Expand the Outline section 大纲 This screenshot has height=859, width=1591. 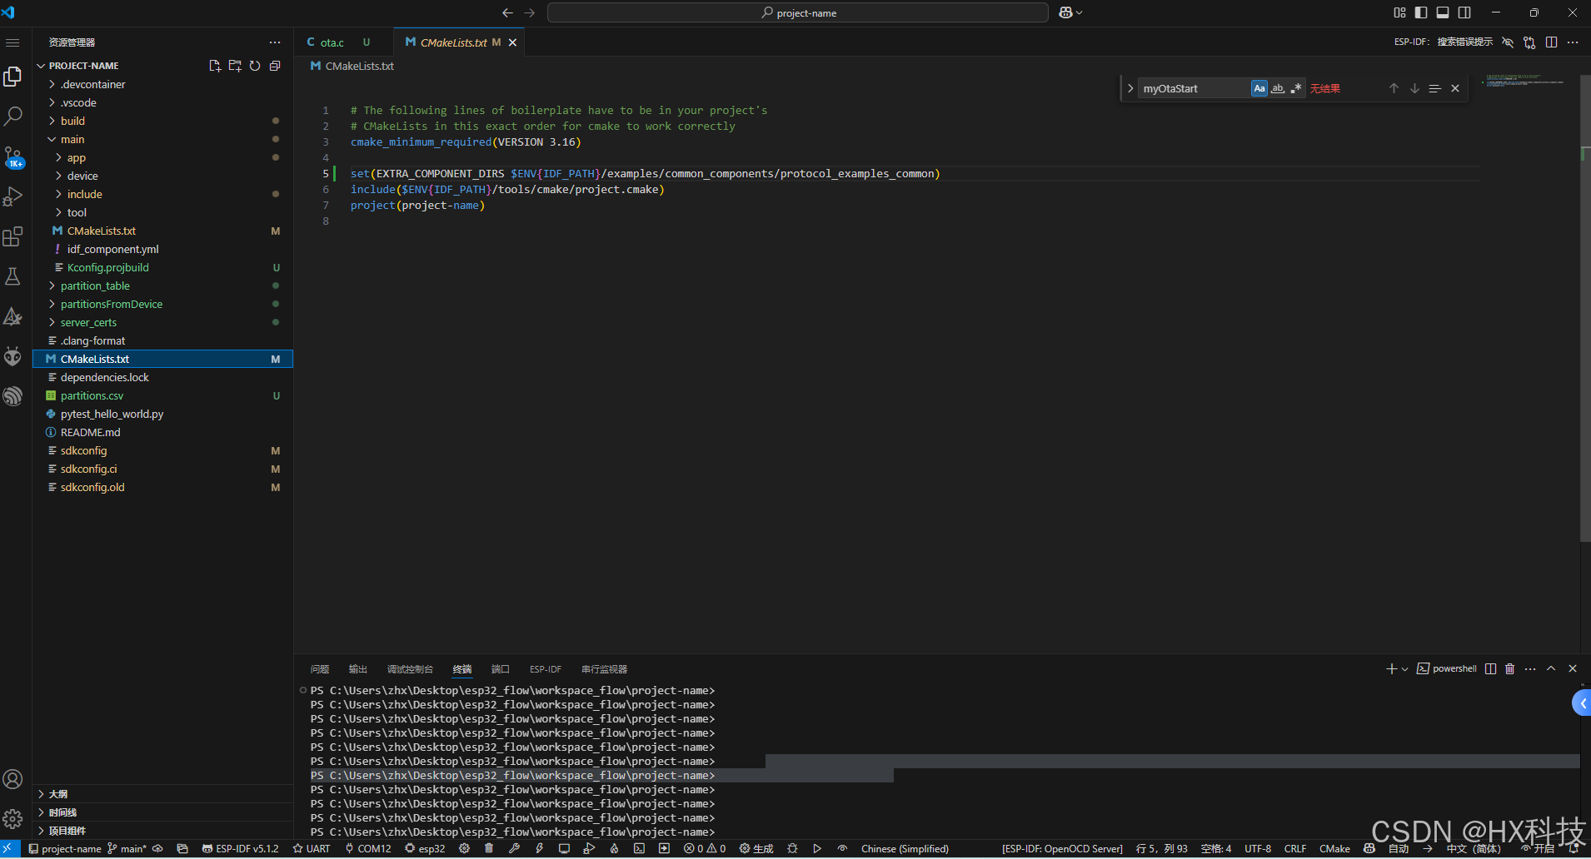(162, 794)
